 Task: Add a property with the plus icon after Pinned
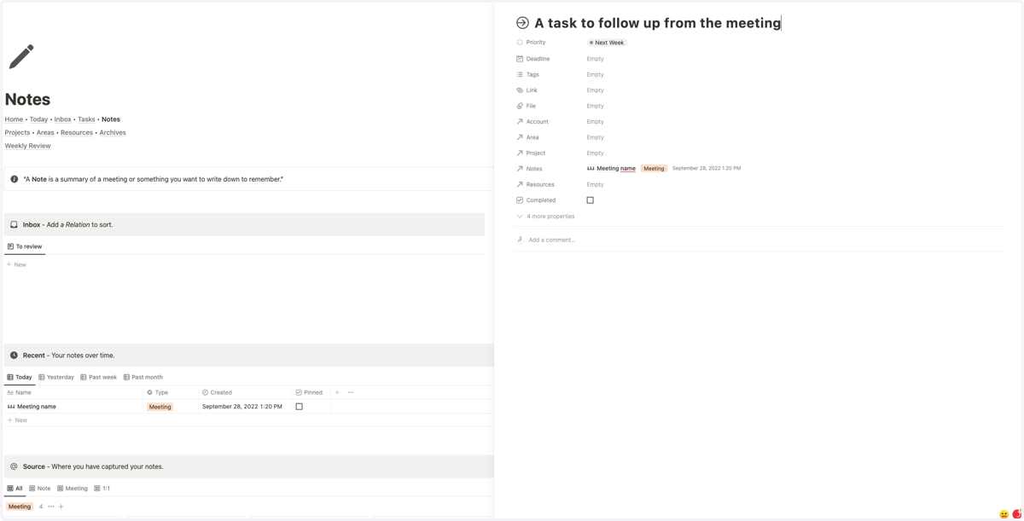click(x=337, y=392)
